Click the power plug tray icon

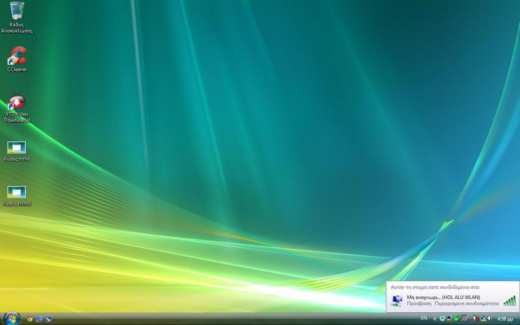(x=476, y=318)
